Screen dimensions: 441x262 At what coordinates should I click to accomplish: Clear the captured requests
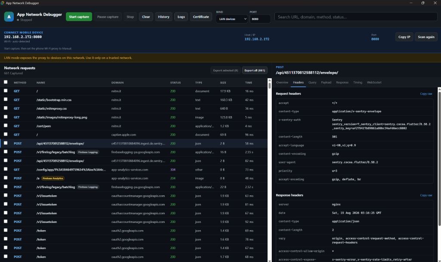[146, 17]
